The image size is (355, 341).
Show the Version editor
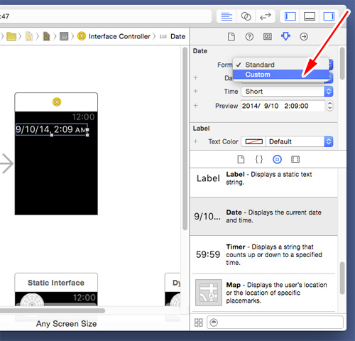tap(266, 16)
